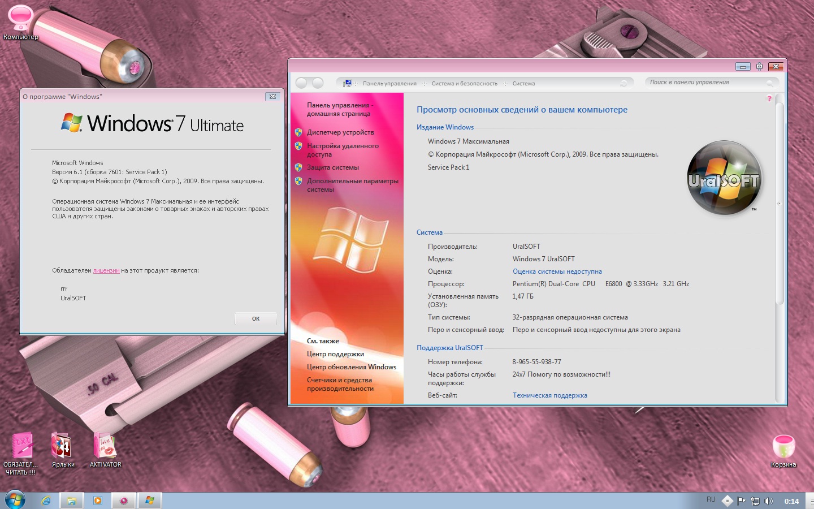Open Компьютер from the desktop
This screenshot has width=814, height=509.
coord(20,18)
